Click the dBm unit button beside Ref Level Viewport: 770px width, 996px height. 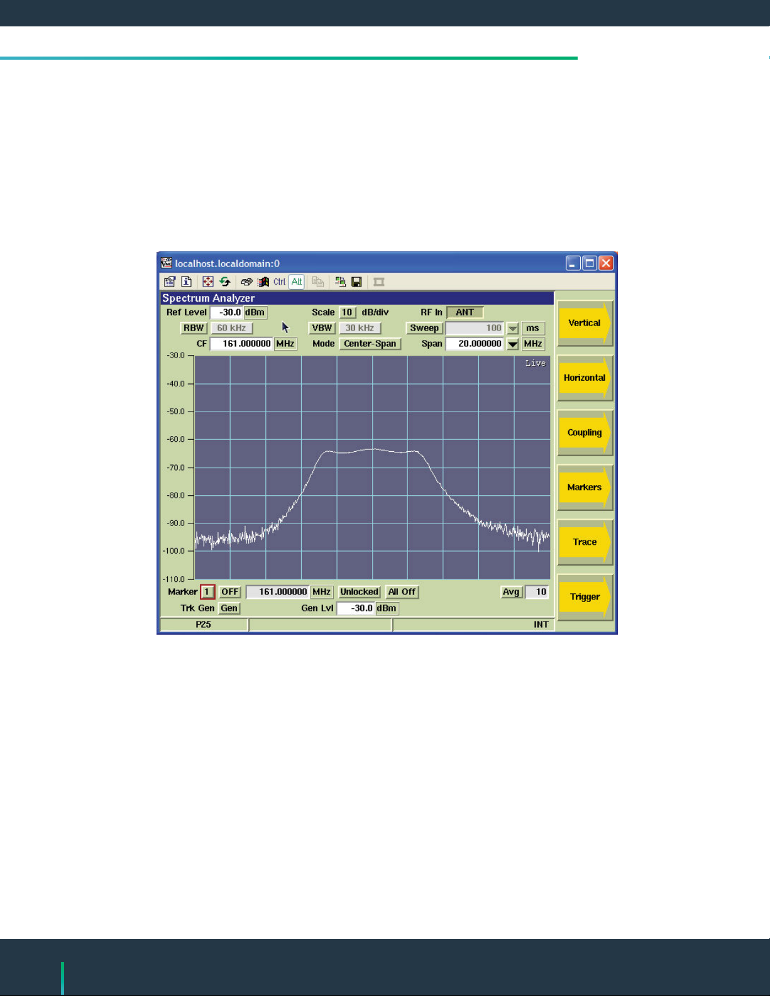click(255, 312)
